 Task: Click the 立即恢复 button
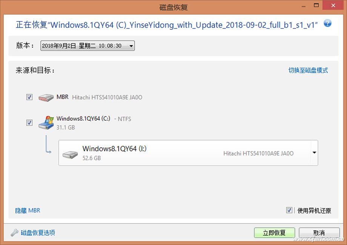coord(275,233)
